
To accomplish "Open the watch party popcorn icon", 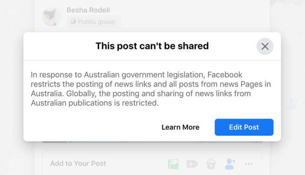I will tap(211, 164).
